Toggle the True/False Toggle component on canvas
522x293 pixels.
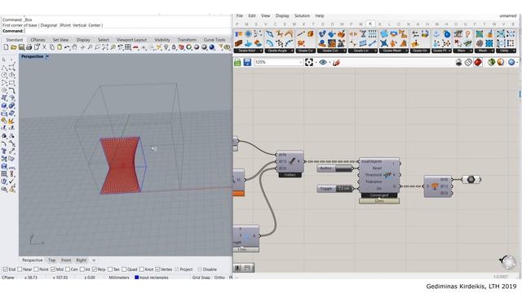pos(334,189)
